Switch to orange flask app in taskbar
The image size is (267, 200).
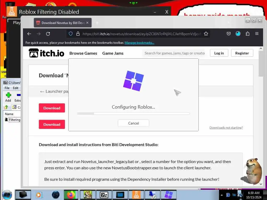tap(136, 195)
